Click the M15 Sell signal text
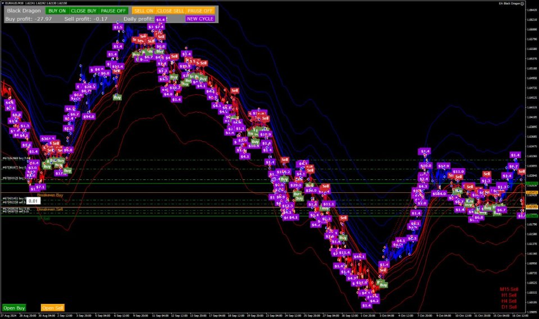The image size is (539, 319). 509,289
